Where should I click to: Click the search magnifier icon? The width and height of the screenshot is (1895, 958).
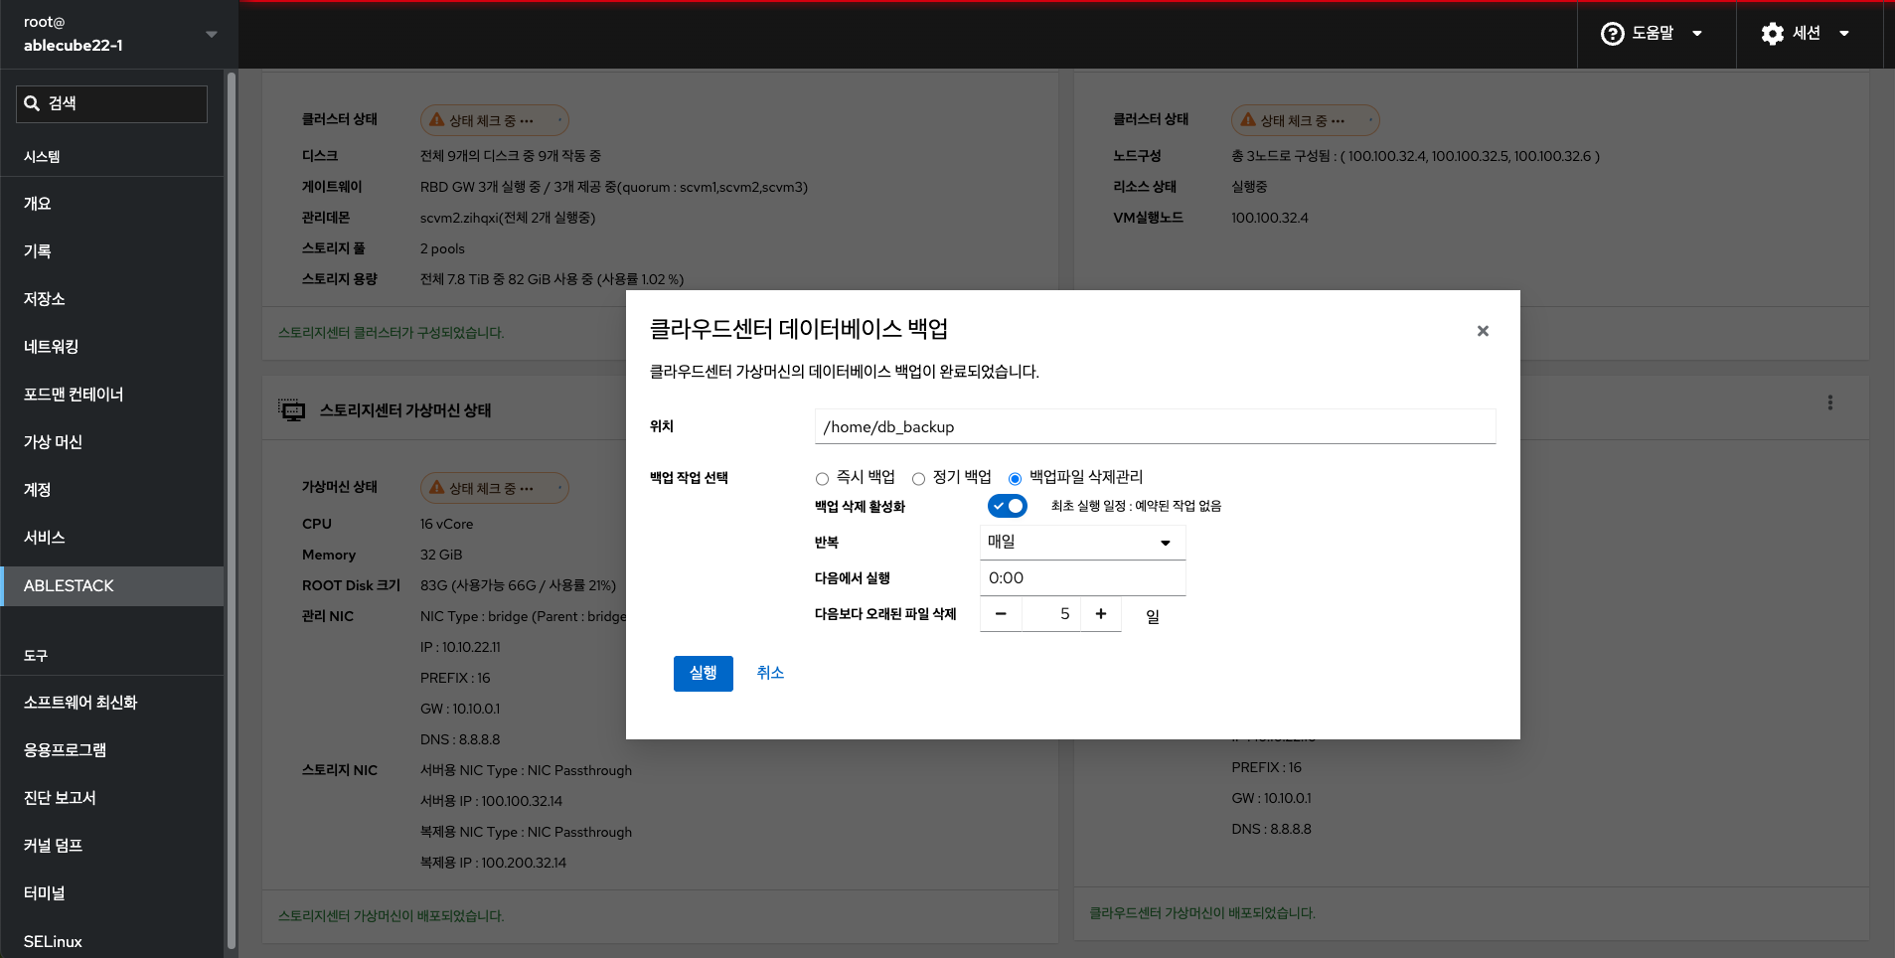tap(32, 103)
